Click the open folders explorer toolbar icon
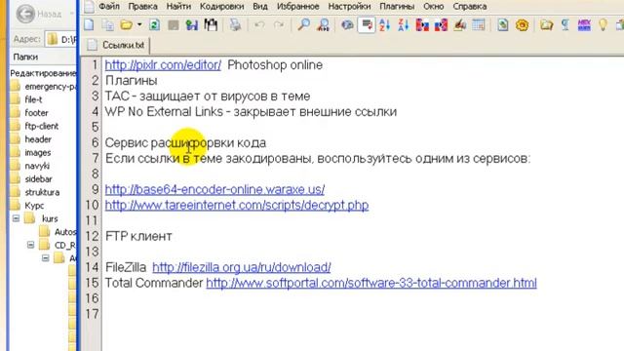This screenshot has height=351, width=624. point(546,25)
